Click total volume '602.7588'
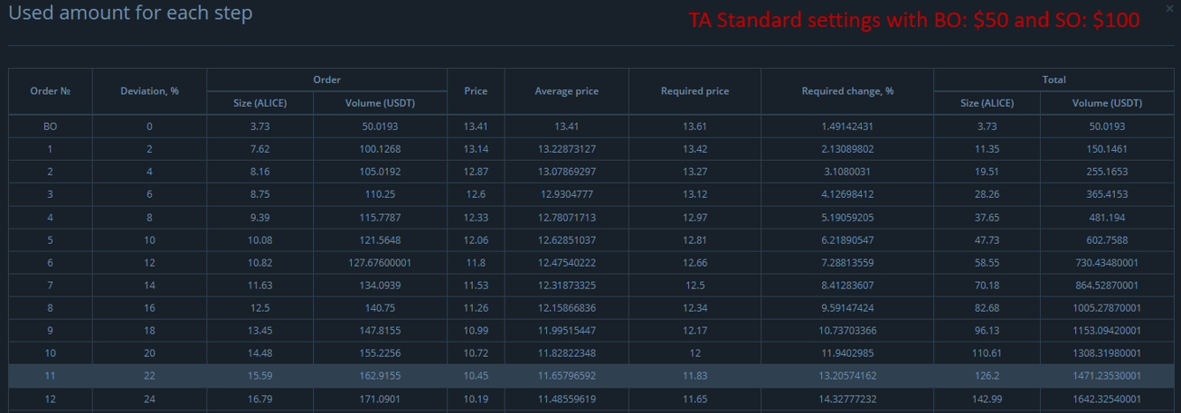 1108,240
